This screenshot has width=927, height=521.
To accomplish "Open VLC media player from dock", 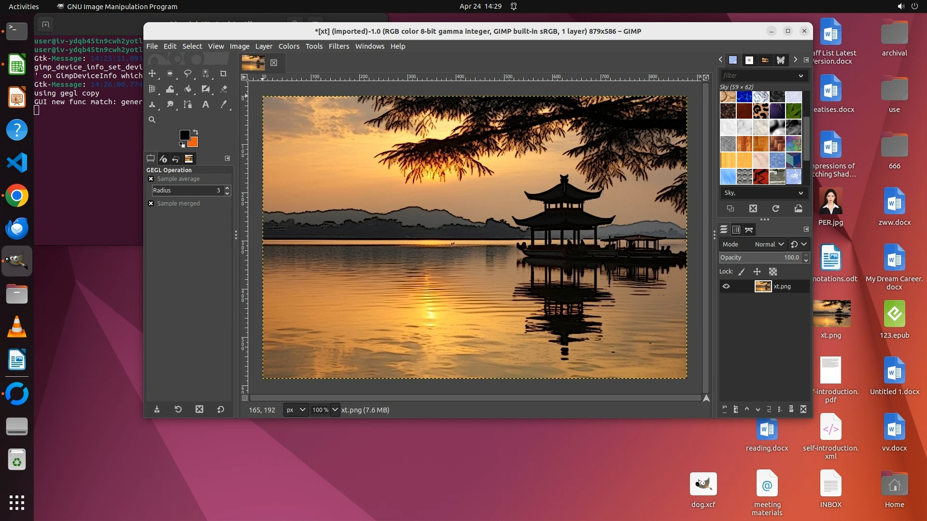I will click(17, 327).
